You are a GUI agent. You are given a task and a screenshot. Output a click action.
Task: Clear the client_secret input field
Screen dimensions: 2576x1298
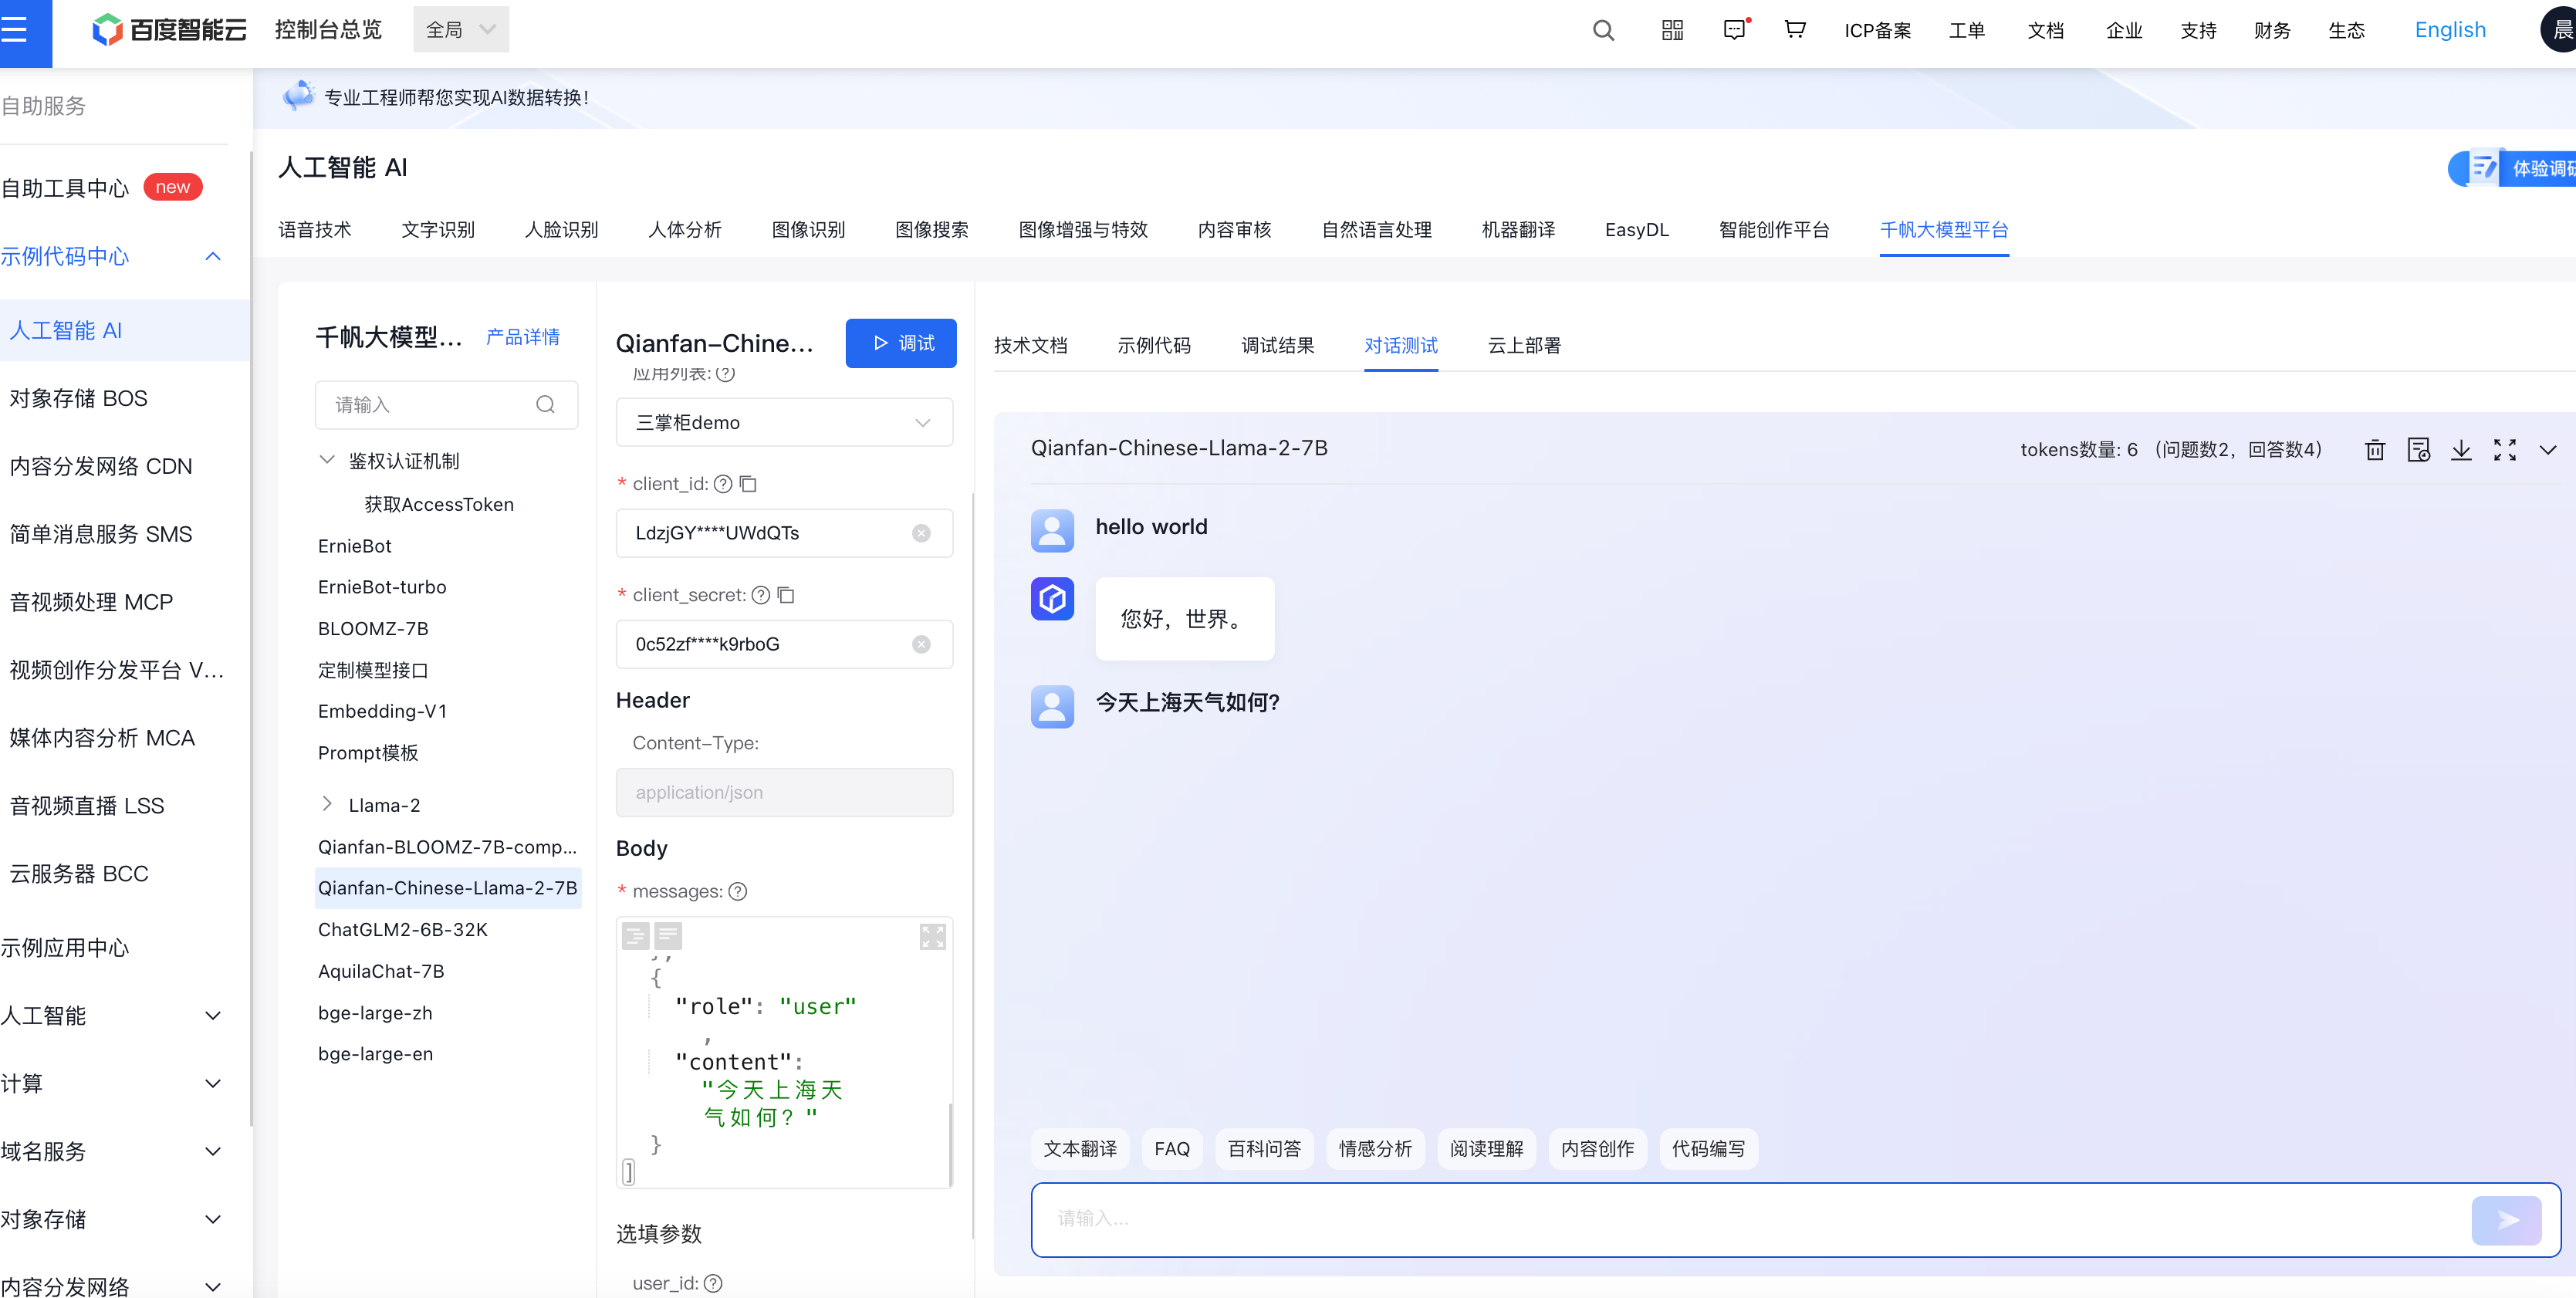(921, 645)
